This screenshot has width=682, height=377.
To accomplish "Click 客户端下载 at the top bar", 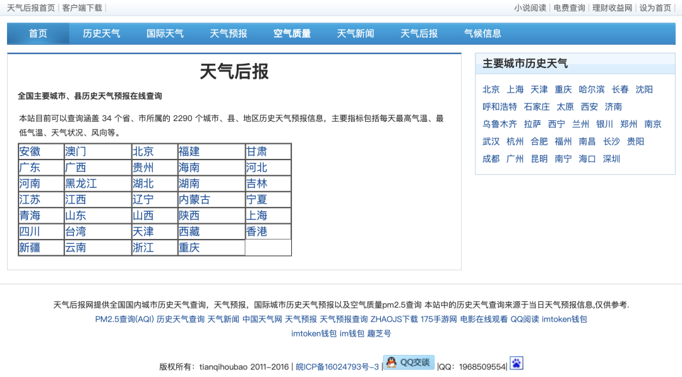I will 82,8.
